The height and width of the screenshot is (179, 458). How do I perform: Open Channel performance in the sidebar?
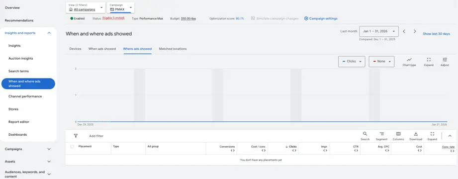tap(25, 96)
